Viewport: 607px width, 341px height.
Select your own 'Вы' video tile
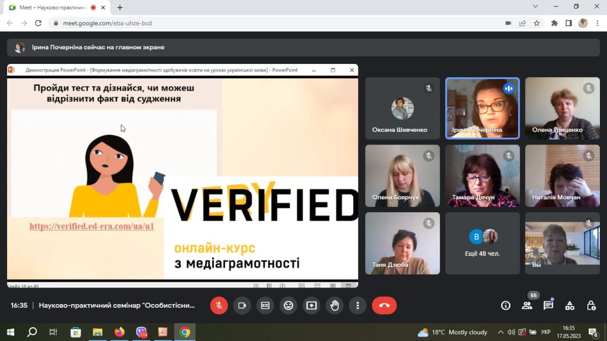[x=562, y=243]
